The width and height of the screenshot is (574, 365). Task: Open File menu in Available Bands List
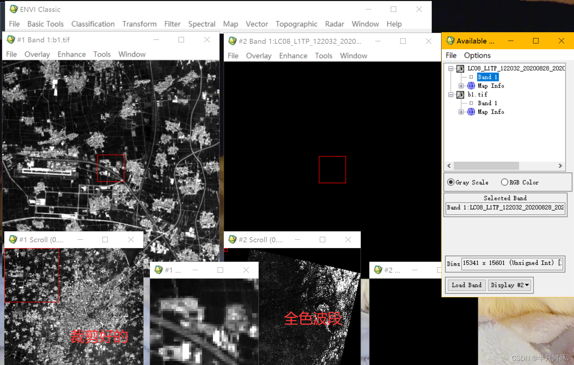[x=451, y=55]
